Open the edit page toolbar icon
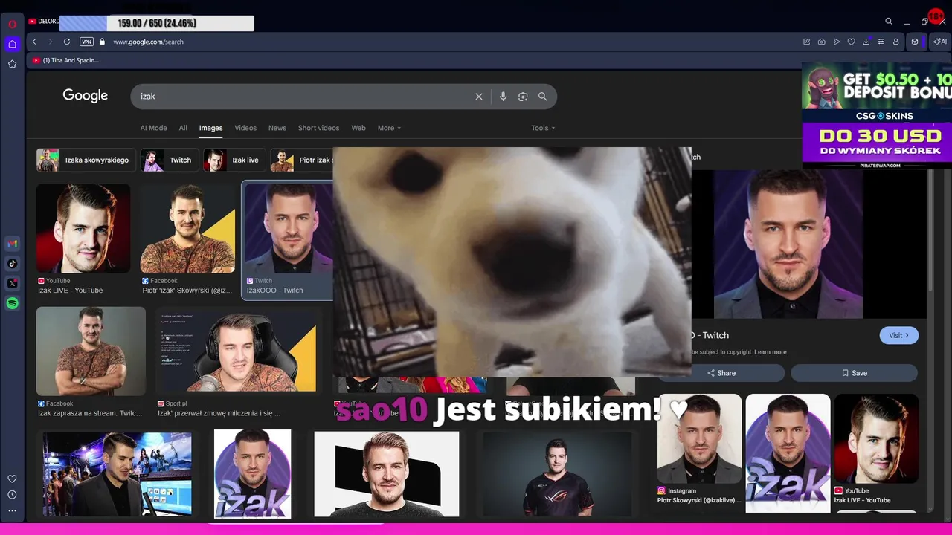The width and height of the screenshot is (952, 535). pos(806,42)
